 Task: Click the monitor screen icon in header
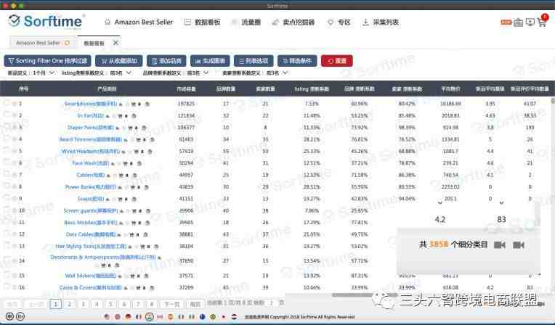point(530,22)
